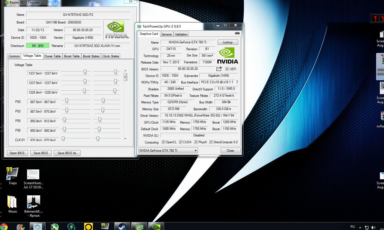Toggle the UEFI checkbox
384x230 pixels.
[x=227, y=69]
